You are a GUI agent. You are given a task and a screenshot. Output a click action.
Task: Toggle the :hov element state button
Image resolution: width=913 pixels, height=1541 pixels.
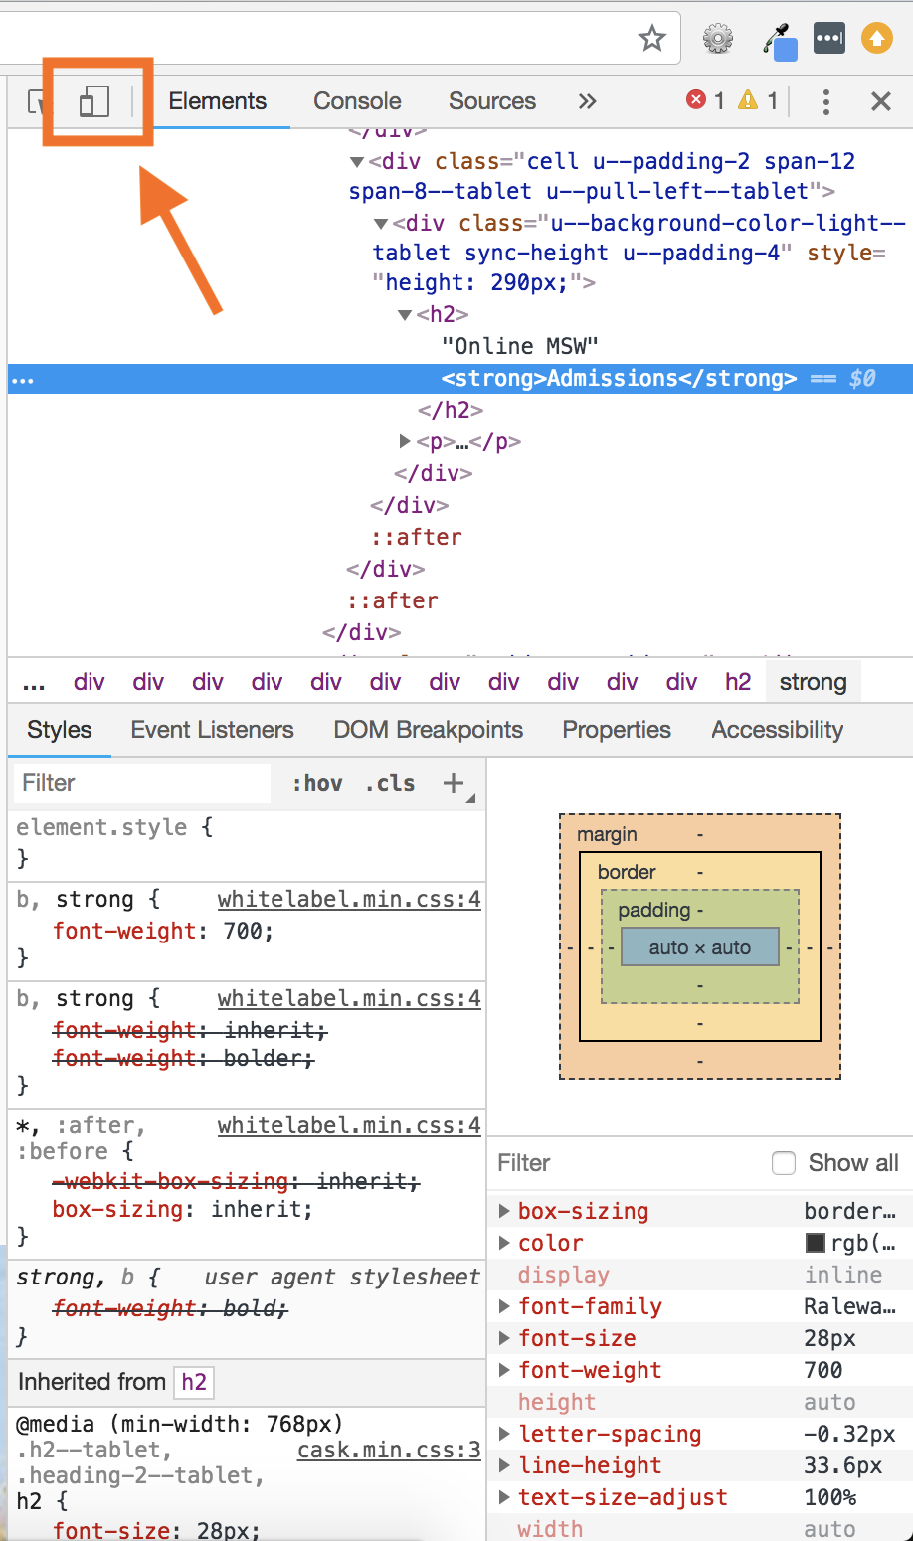317,783
